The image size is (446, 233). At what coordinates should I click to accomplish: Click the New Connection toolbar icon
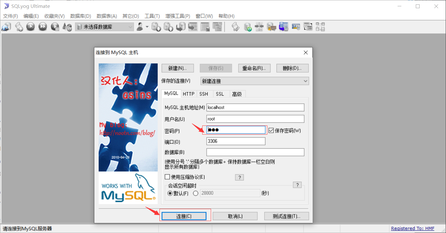click(6, 27)
